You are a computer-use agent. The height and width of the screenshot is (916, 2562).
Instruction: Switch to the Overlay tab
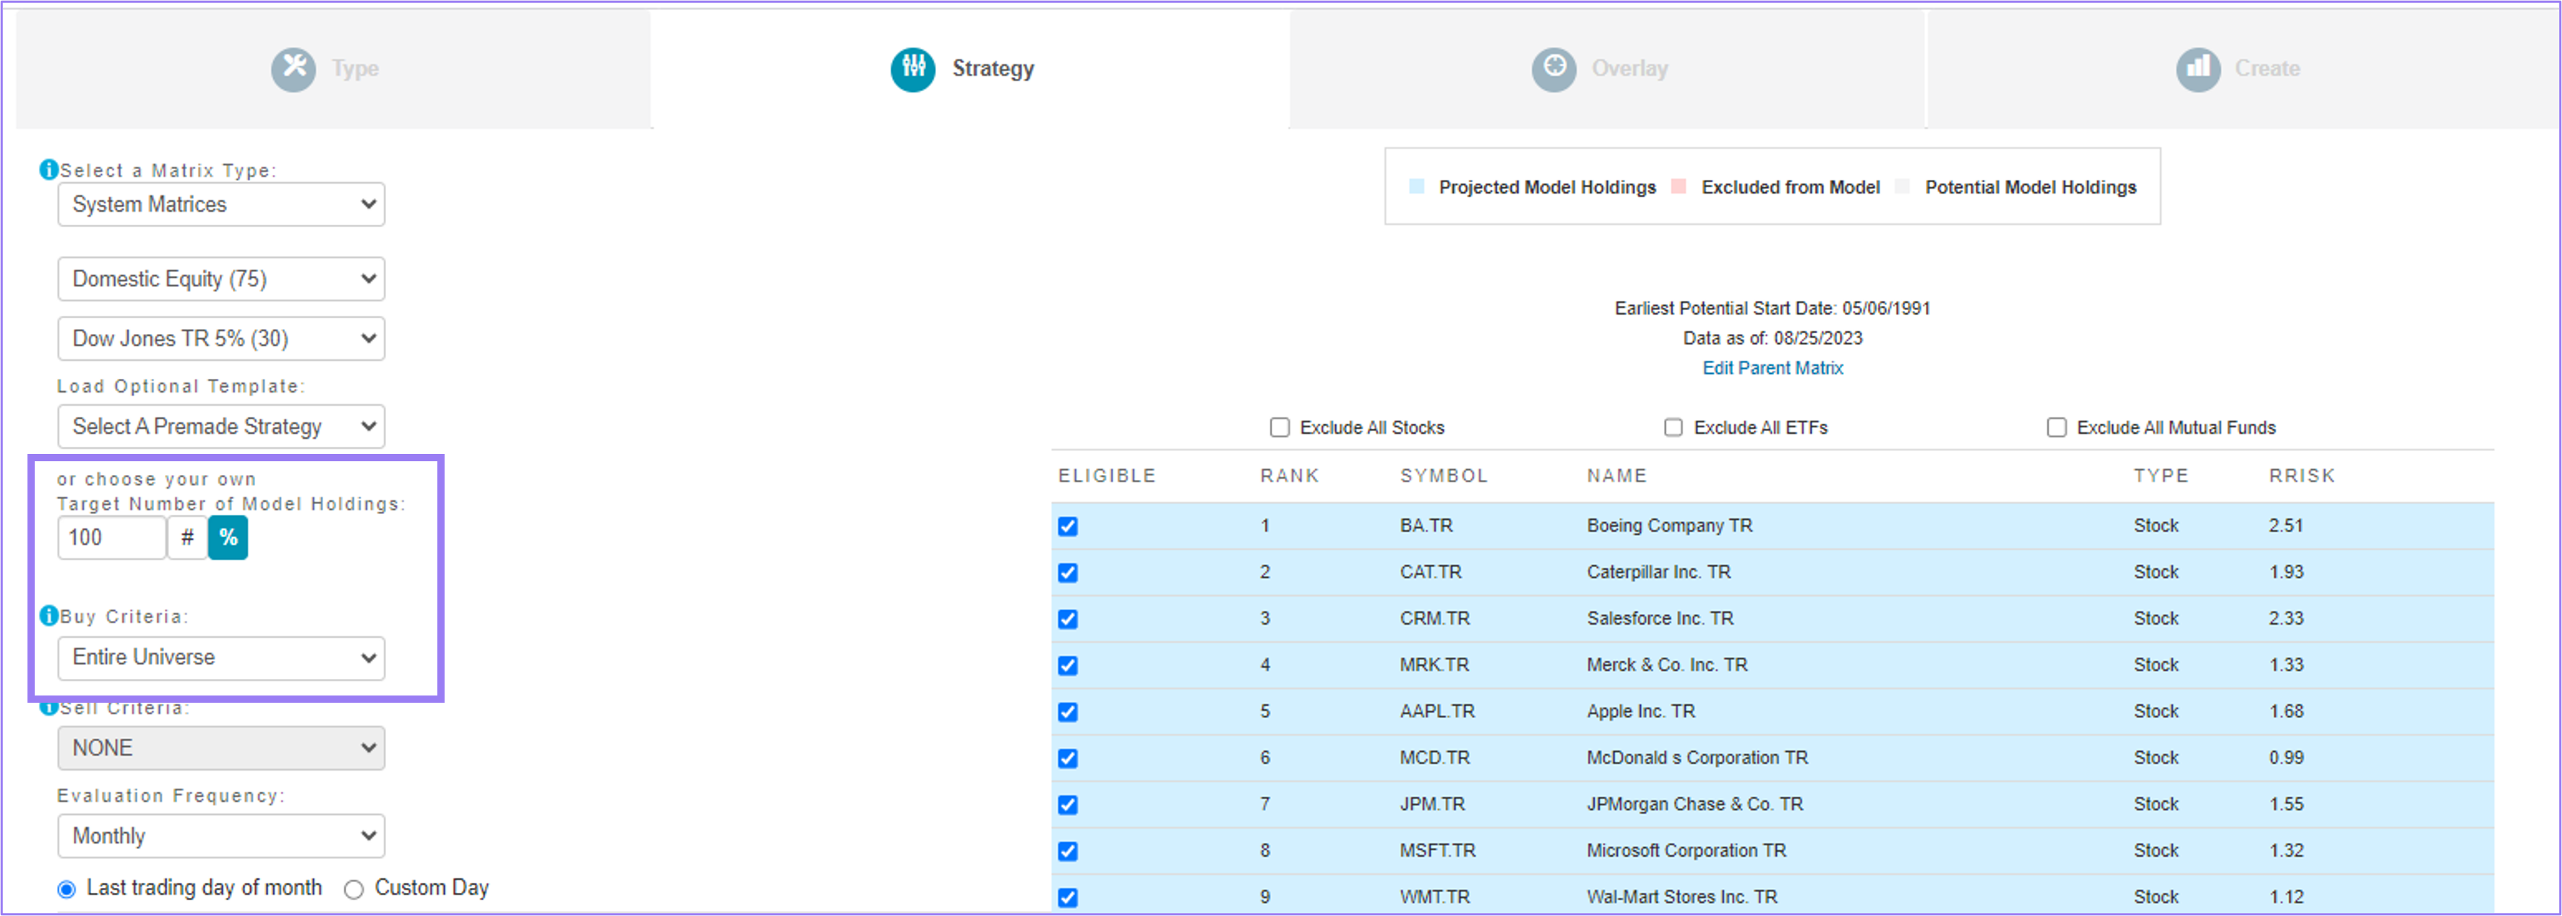[1607, 69]
